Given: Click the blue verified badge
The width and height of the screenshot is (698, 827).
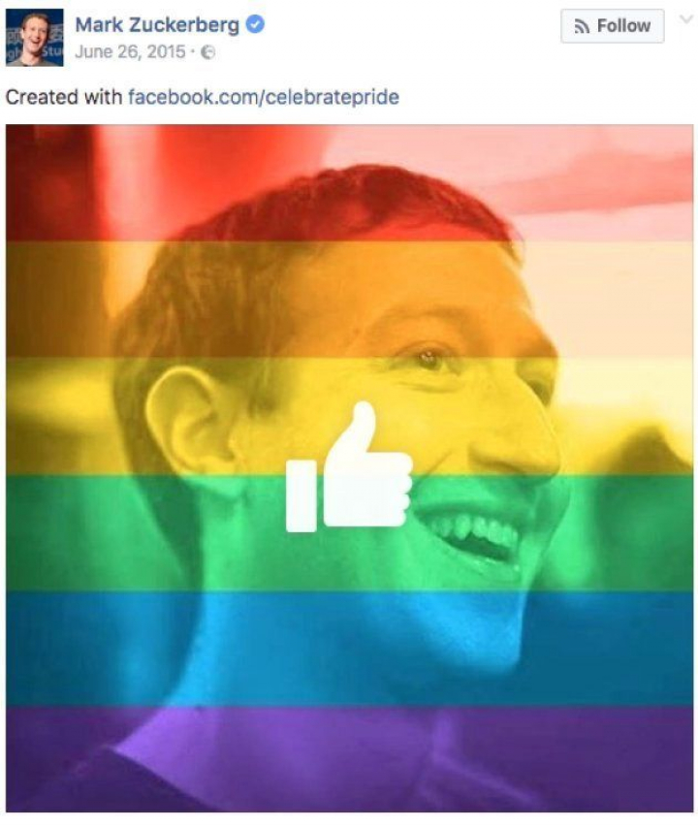Looking at the screenshot, I should coord(256,24).
